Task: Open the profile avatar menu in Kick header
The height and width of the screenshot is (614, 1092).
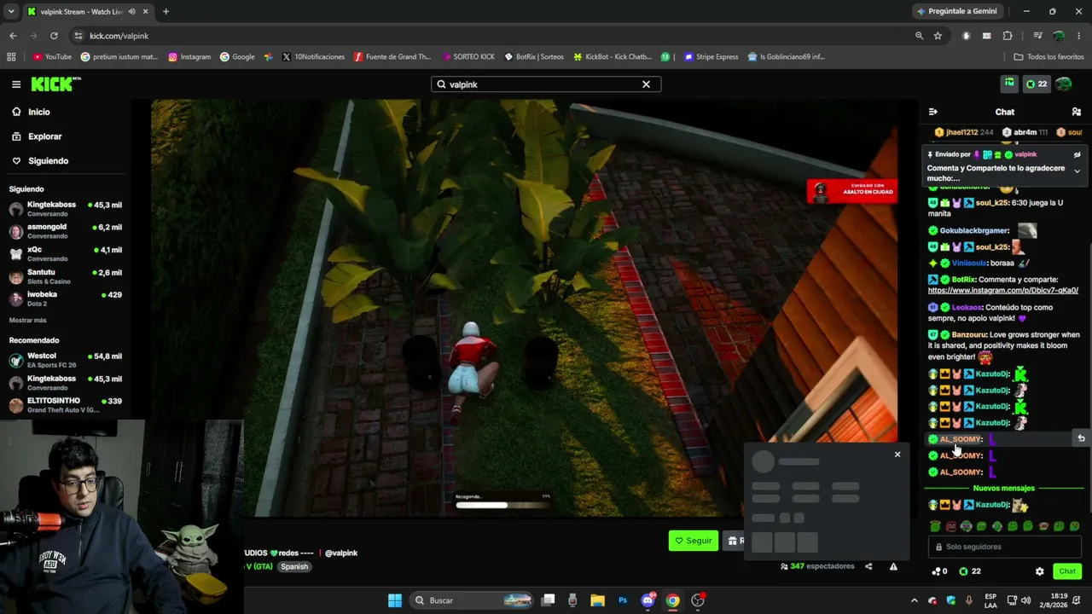Action: pos(1063,84)
